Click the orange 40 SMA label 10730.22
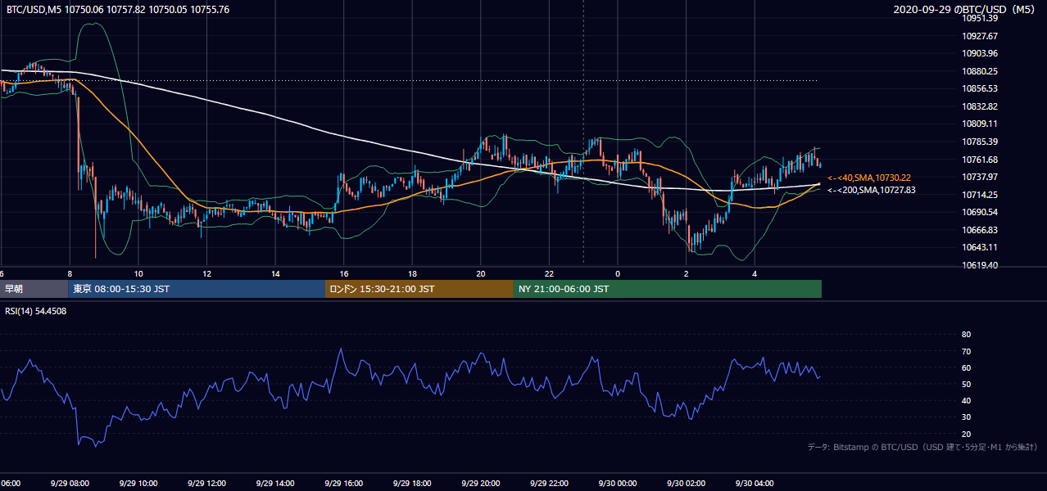This screenshot has height=491, width=1047. click(869, 178)
